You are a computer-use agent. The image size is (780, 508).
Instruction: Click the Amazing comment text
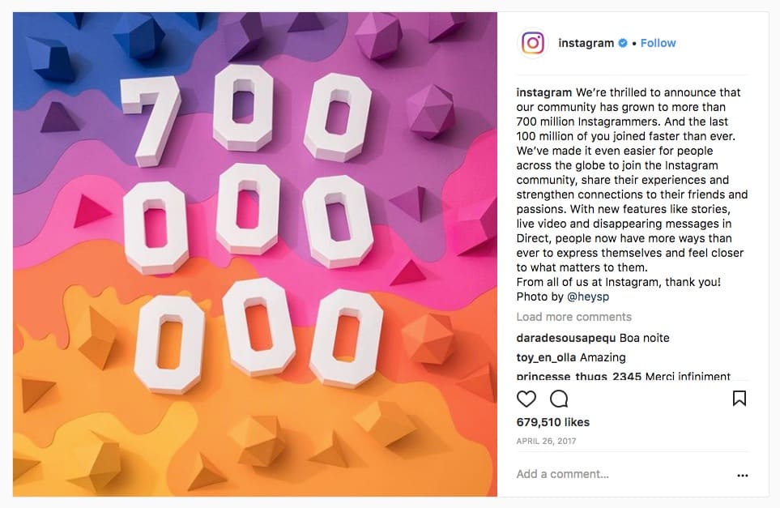603,358
